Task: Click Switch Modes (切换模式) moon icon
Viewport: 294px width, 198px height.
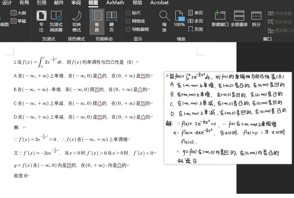Action: 77,21
